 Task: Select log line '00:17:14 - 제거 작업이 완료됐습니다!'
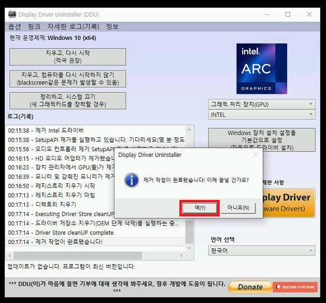95,242
